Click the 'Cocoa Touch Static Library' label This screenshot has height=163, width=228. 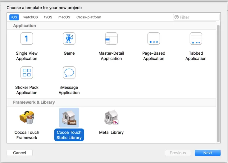(69, 135)
